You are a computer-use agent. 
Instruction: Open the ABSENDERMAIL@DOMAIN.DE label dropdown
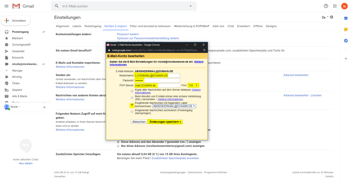click(174, 106)
